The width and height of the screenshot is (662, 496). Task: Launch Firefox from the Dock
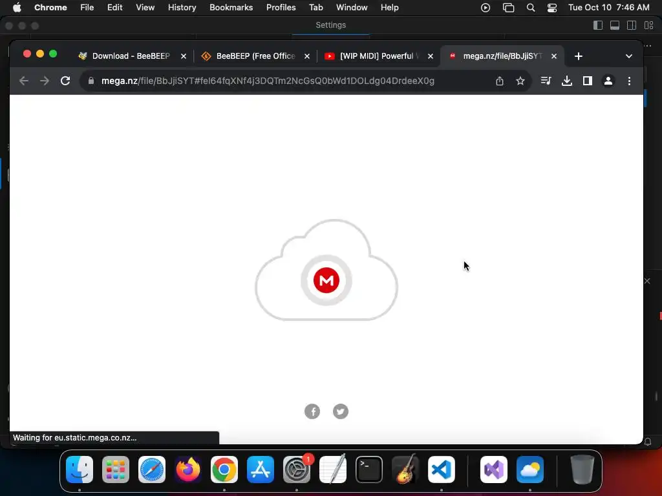click(188, 470)
